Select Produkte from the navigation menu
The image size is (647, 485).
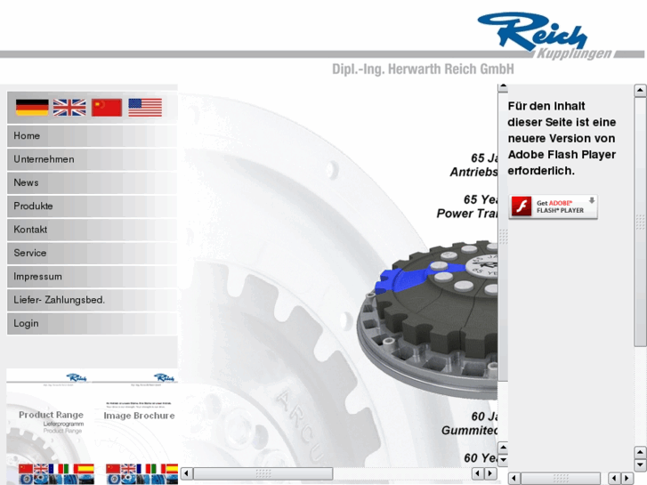pos(93,206)
